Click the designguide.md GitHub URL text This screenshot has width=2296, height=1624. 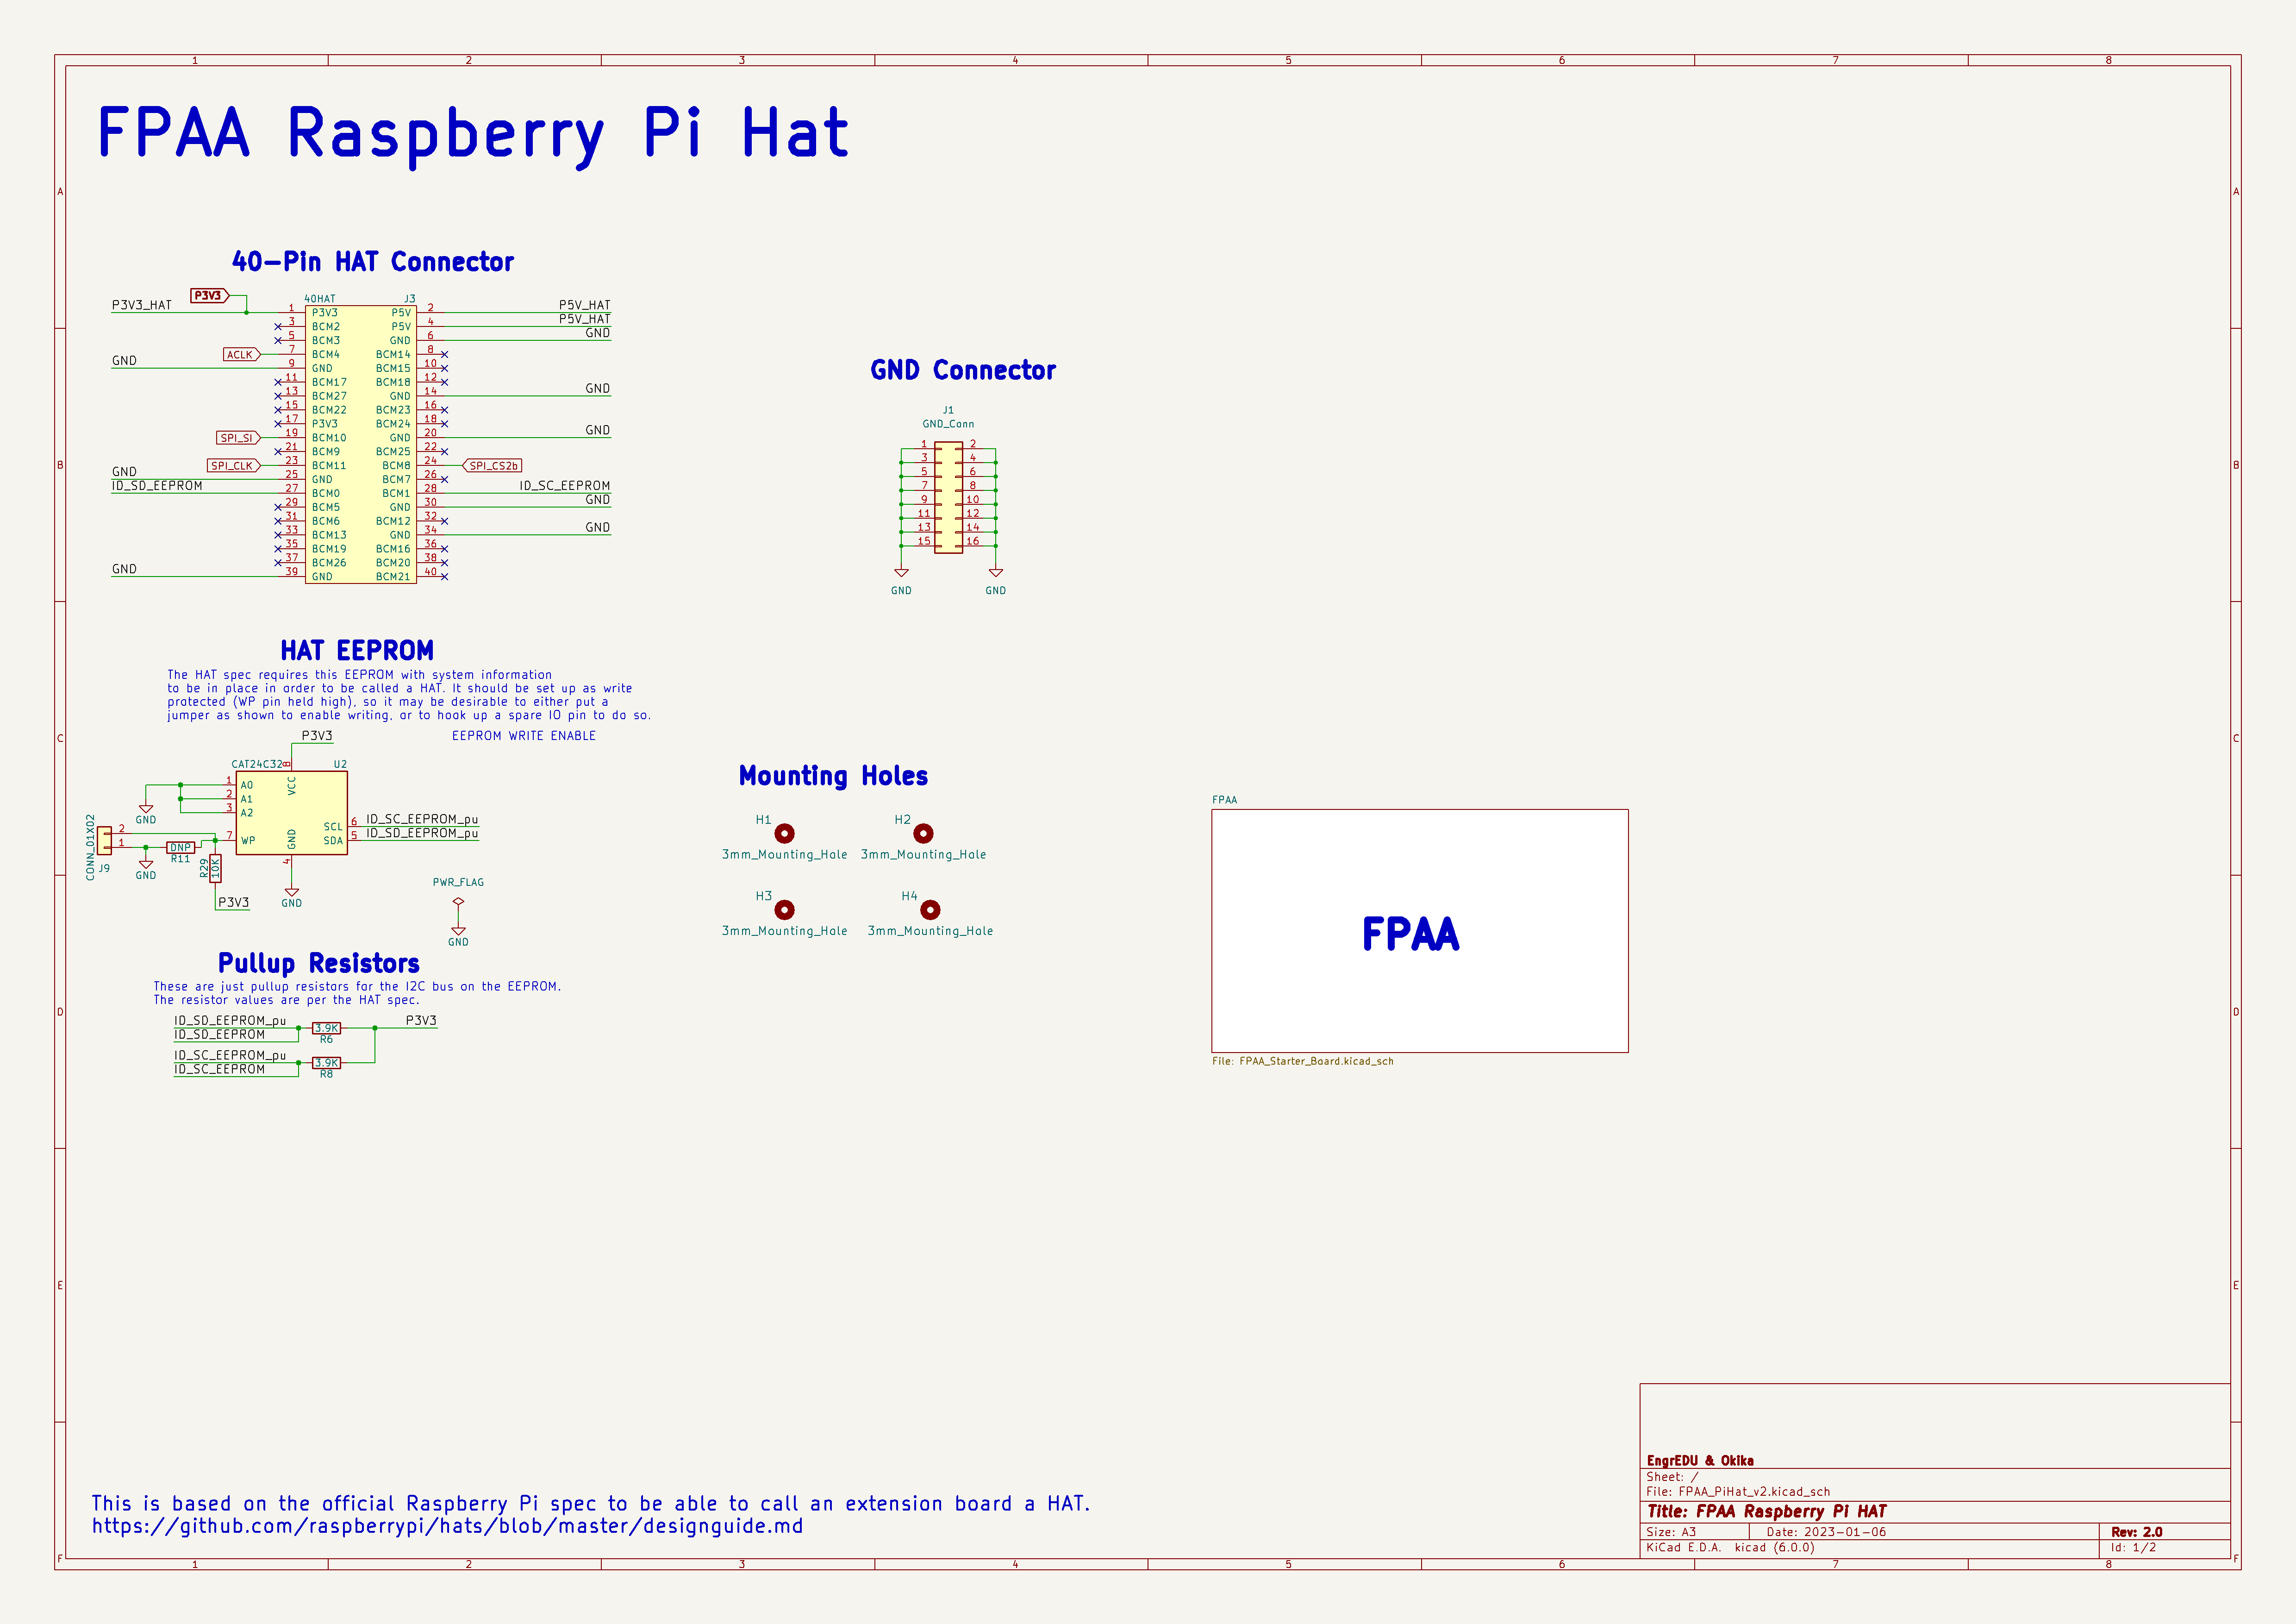point(447,1526)
